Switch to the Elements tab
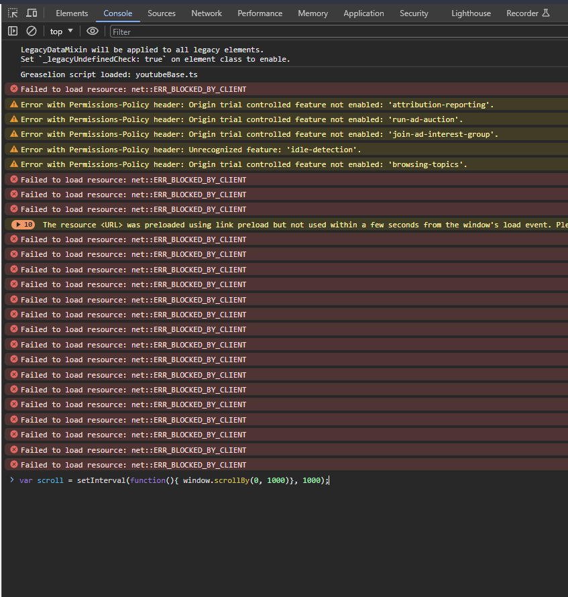568x597 pixels. (x=72, y=13)
